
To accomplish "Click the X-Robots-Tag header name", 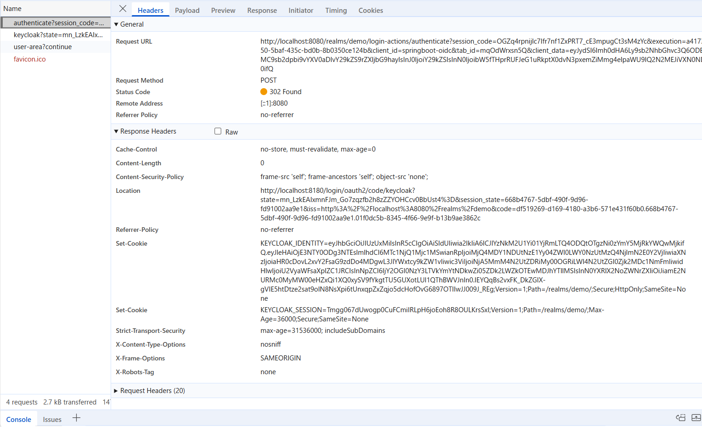I will point(135,372).
